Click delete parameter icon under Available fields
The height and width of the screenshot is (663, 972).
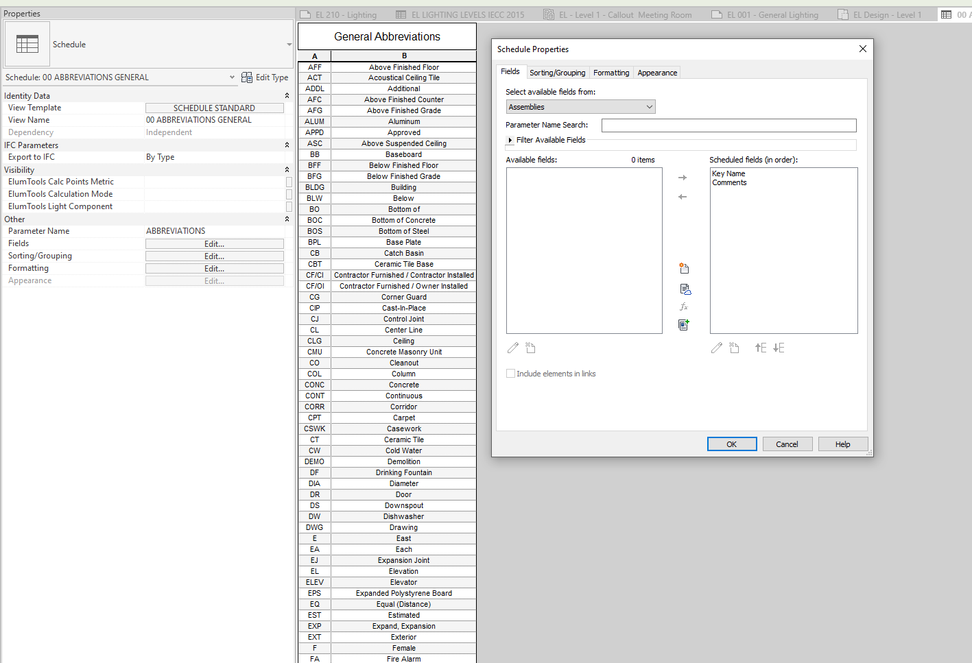click(530, 348)
